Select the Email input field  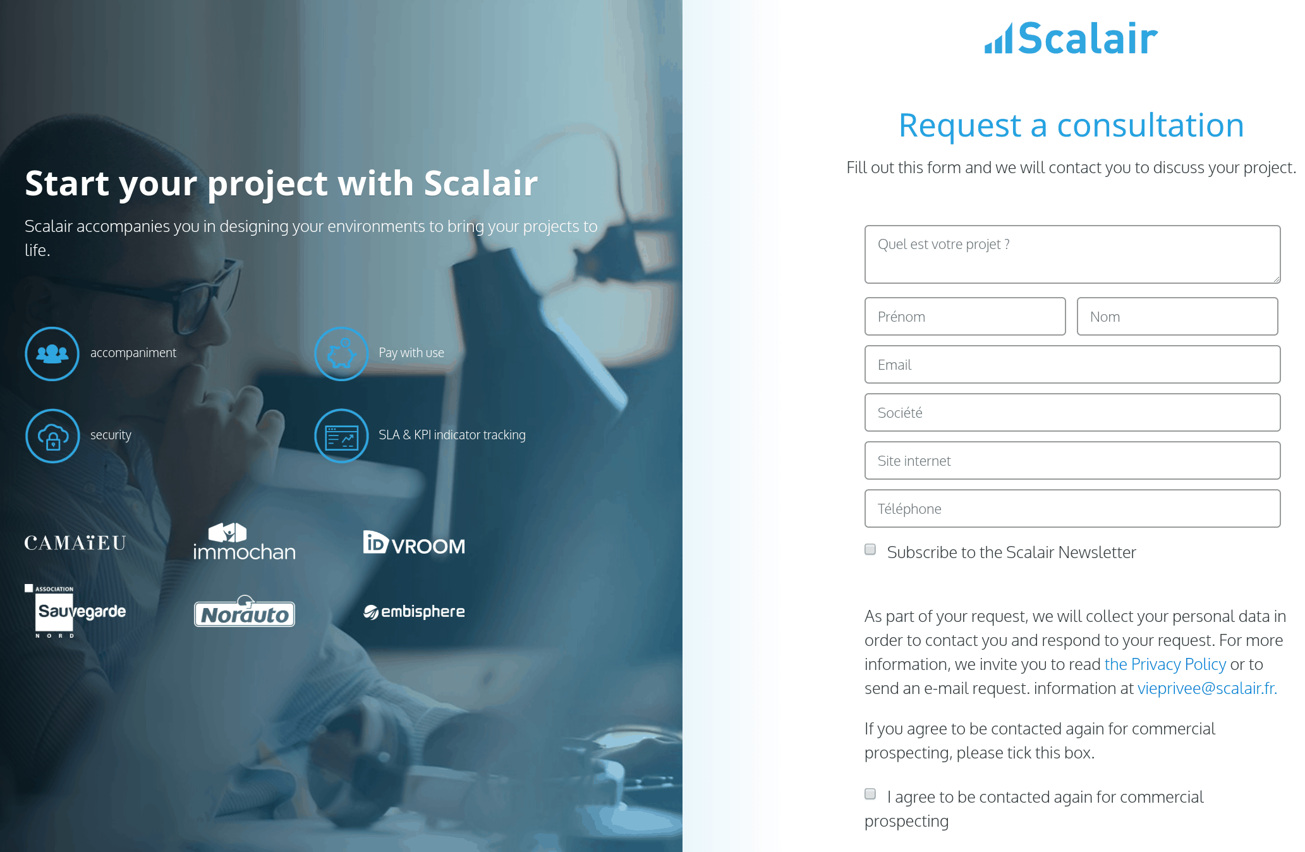[x=1072, y=364]
